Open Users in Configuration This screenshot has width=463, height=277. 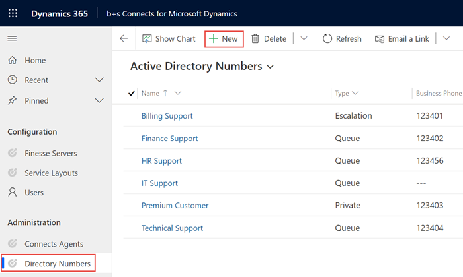coord(34,193)
